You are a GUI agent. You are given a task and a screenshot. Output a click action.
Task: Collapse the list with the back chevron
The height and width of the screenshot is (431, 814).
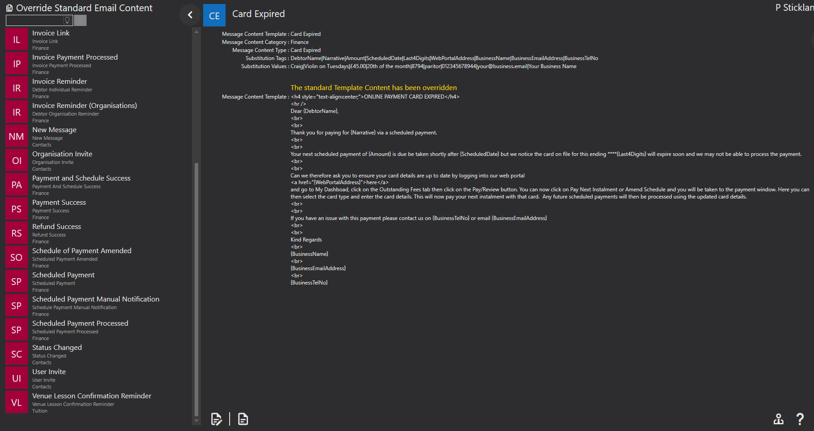click(x=190, y=15)
